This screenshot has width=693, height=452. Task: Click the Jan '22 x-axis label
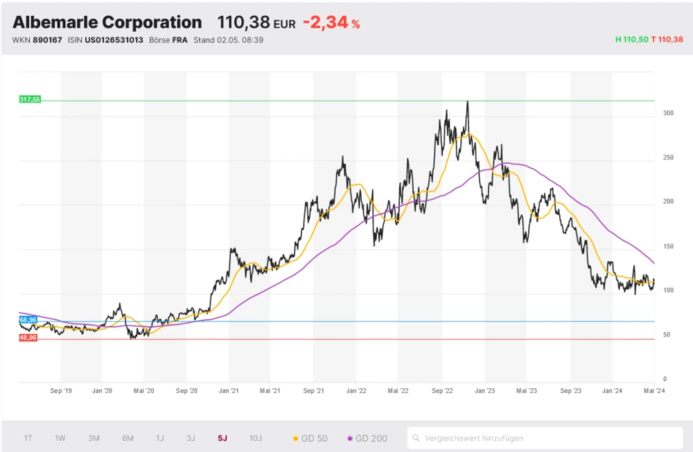tap(356, 391)
